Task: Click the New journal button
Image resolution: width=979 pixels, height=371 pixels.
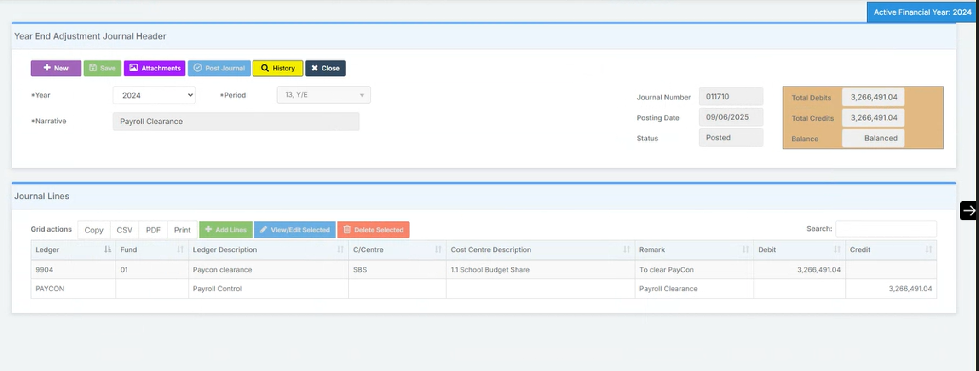Action: click(x=56, y=68)
